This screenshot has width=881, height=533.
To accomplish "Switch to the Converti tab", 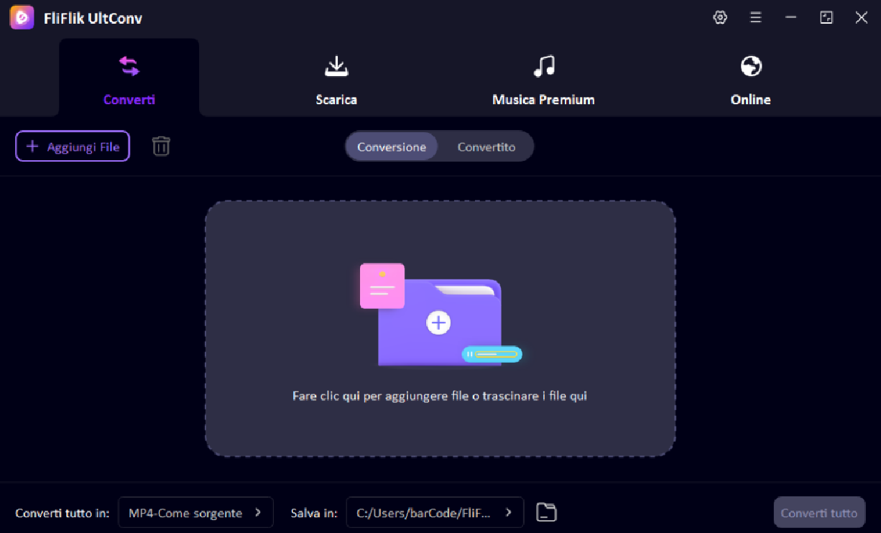I will [x=129, y=78].
